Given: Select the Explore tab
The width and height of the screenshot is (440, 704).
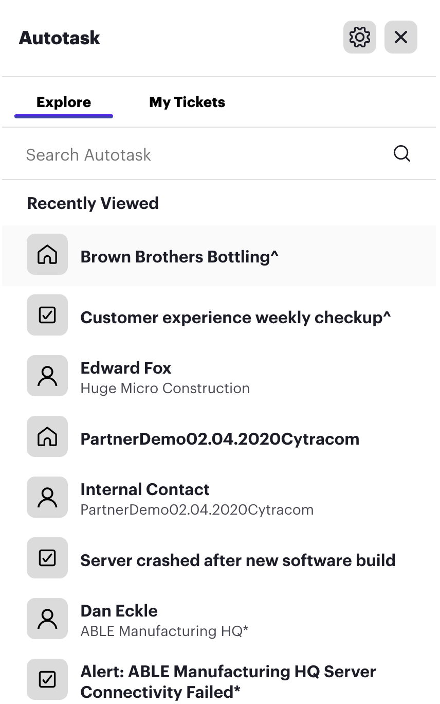Looking at the screenshot, I should (x=64, y=102).
